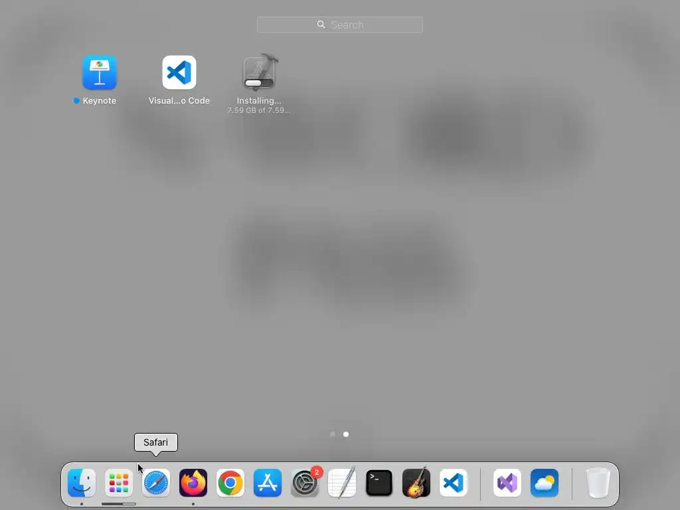Click the 'Installing...' label text

click(x=259, y=101)
